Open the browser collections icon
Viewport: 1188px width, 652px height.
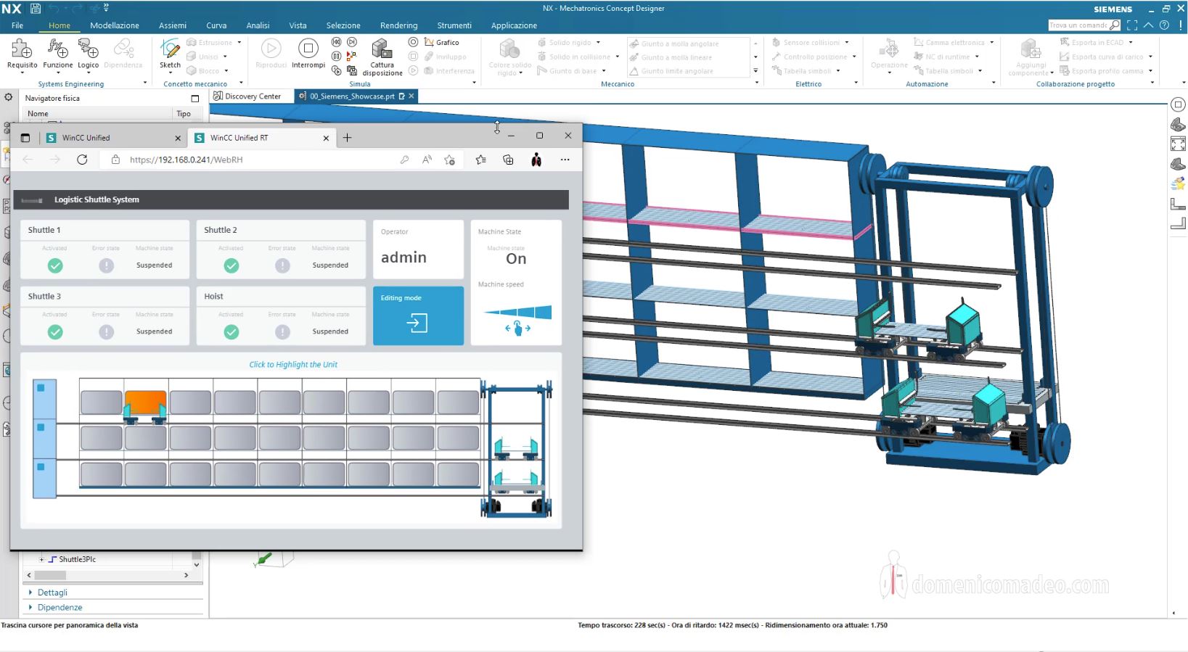click(508, 160)
